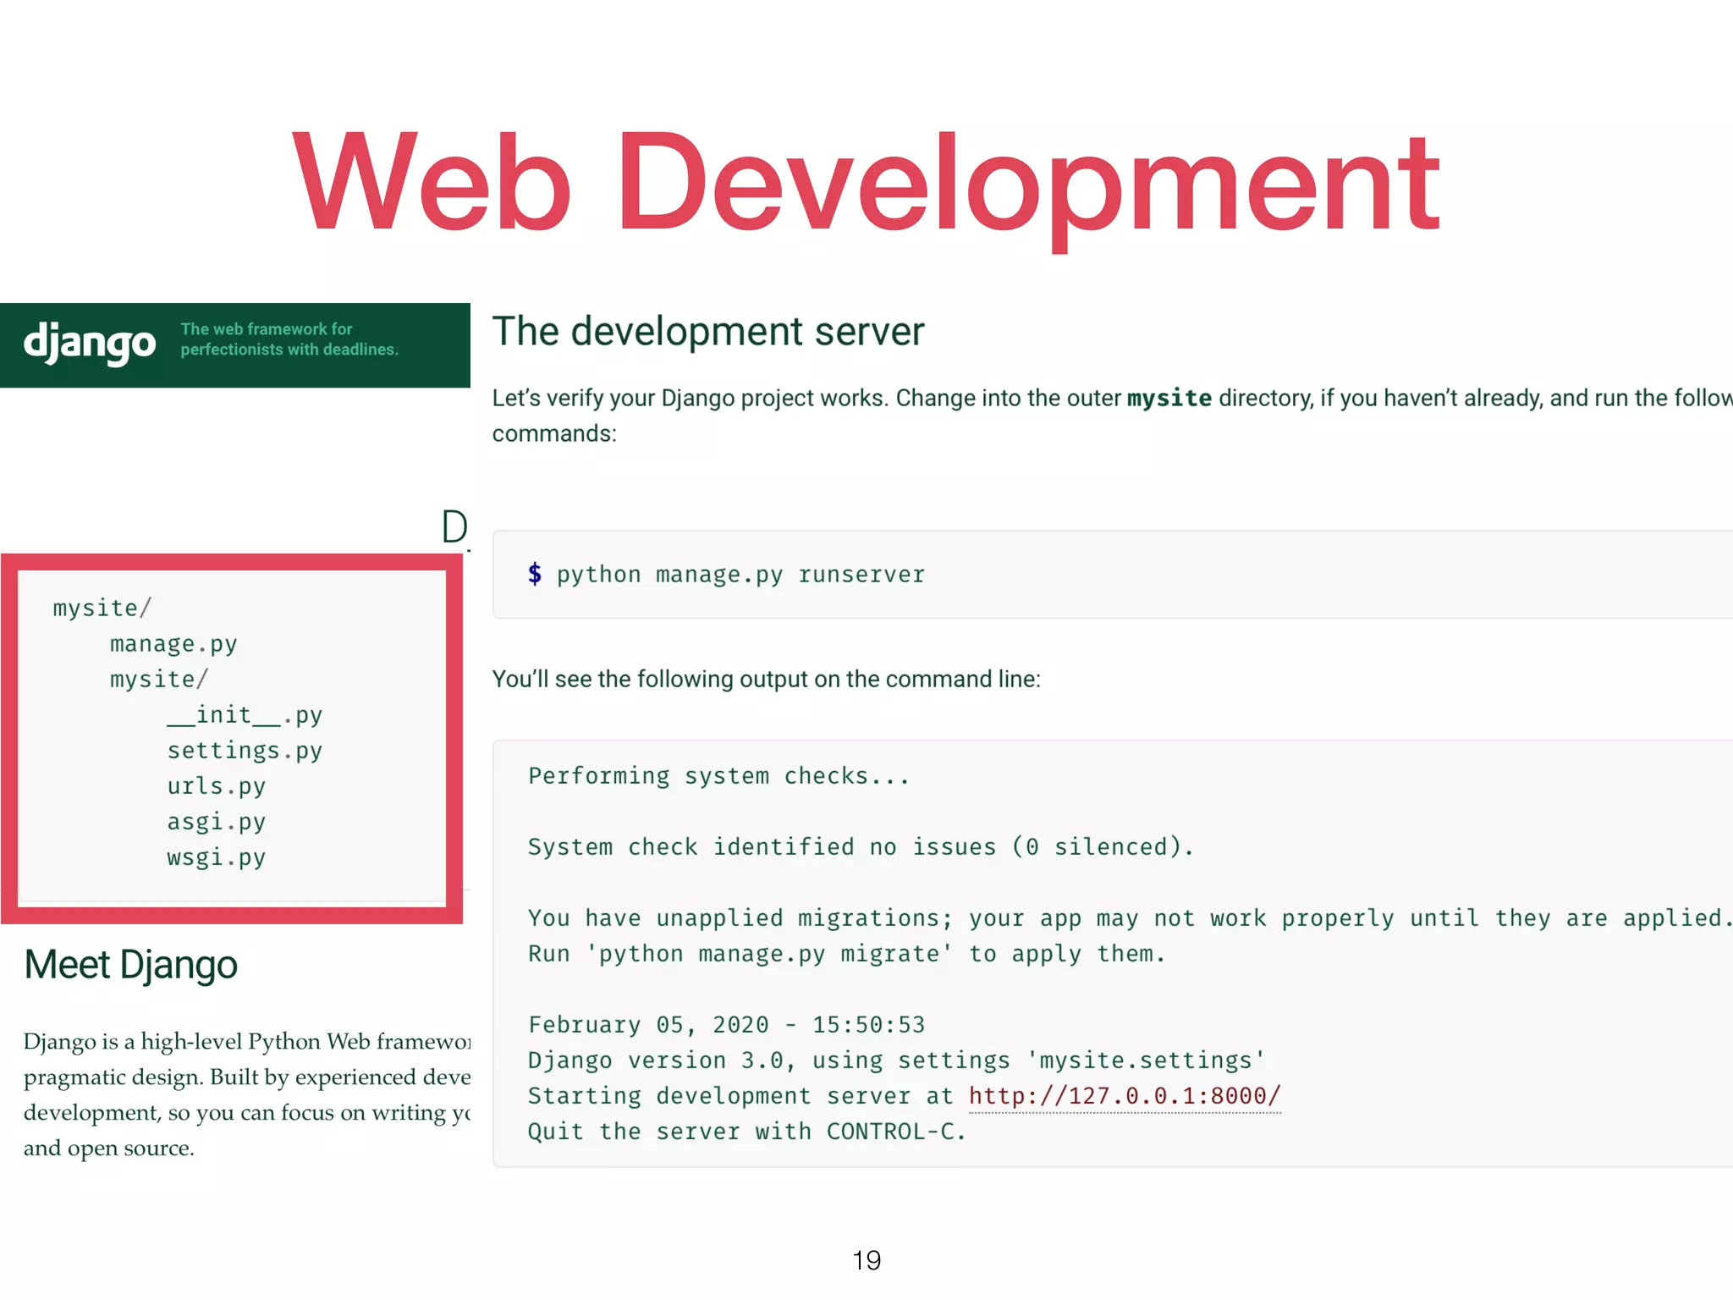Click 'manage.py' in the file tree
The height and width of the screenshot is (1300, 1733).
click(173, 644)
